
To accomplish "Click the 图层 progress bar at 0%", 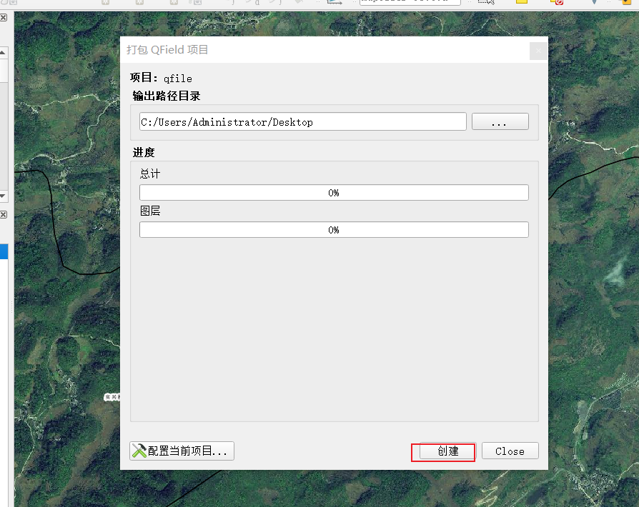I will (x=334, y=229).
